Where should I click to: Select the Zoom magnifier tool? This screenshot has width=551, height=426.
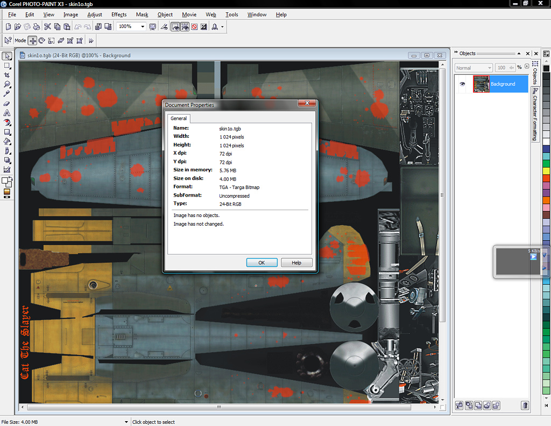(7, 85)
